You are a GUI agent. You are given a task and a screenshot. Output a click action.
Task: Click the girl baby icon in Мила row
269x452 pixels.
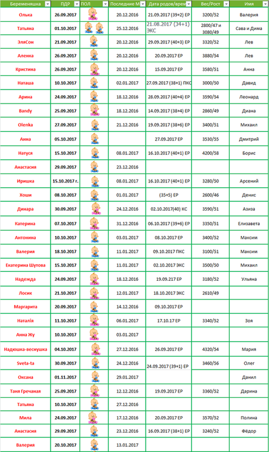[93, 417]
